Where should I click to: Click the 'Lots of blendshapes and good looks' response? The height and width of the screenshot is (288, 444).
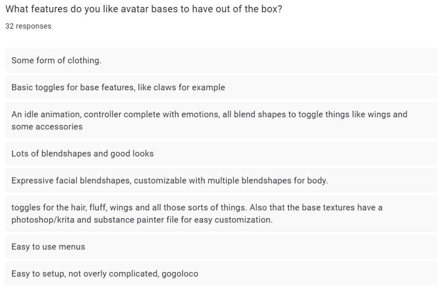(82, 154)
